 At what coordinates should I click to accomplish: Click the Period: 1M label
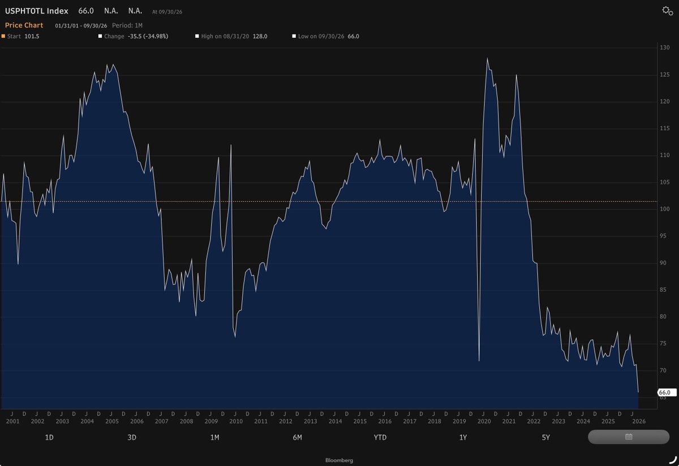[x=127, y=25]
